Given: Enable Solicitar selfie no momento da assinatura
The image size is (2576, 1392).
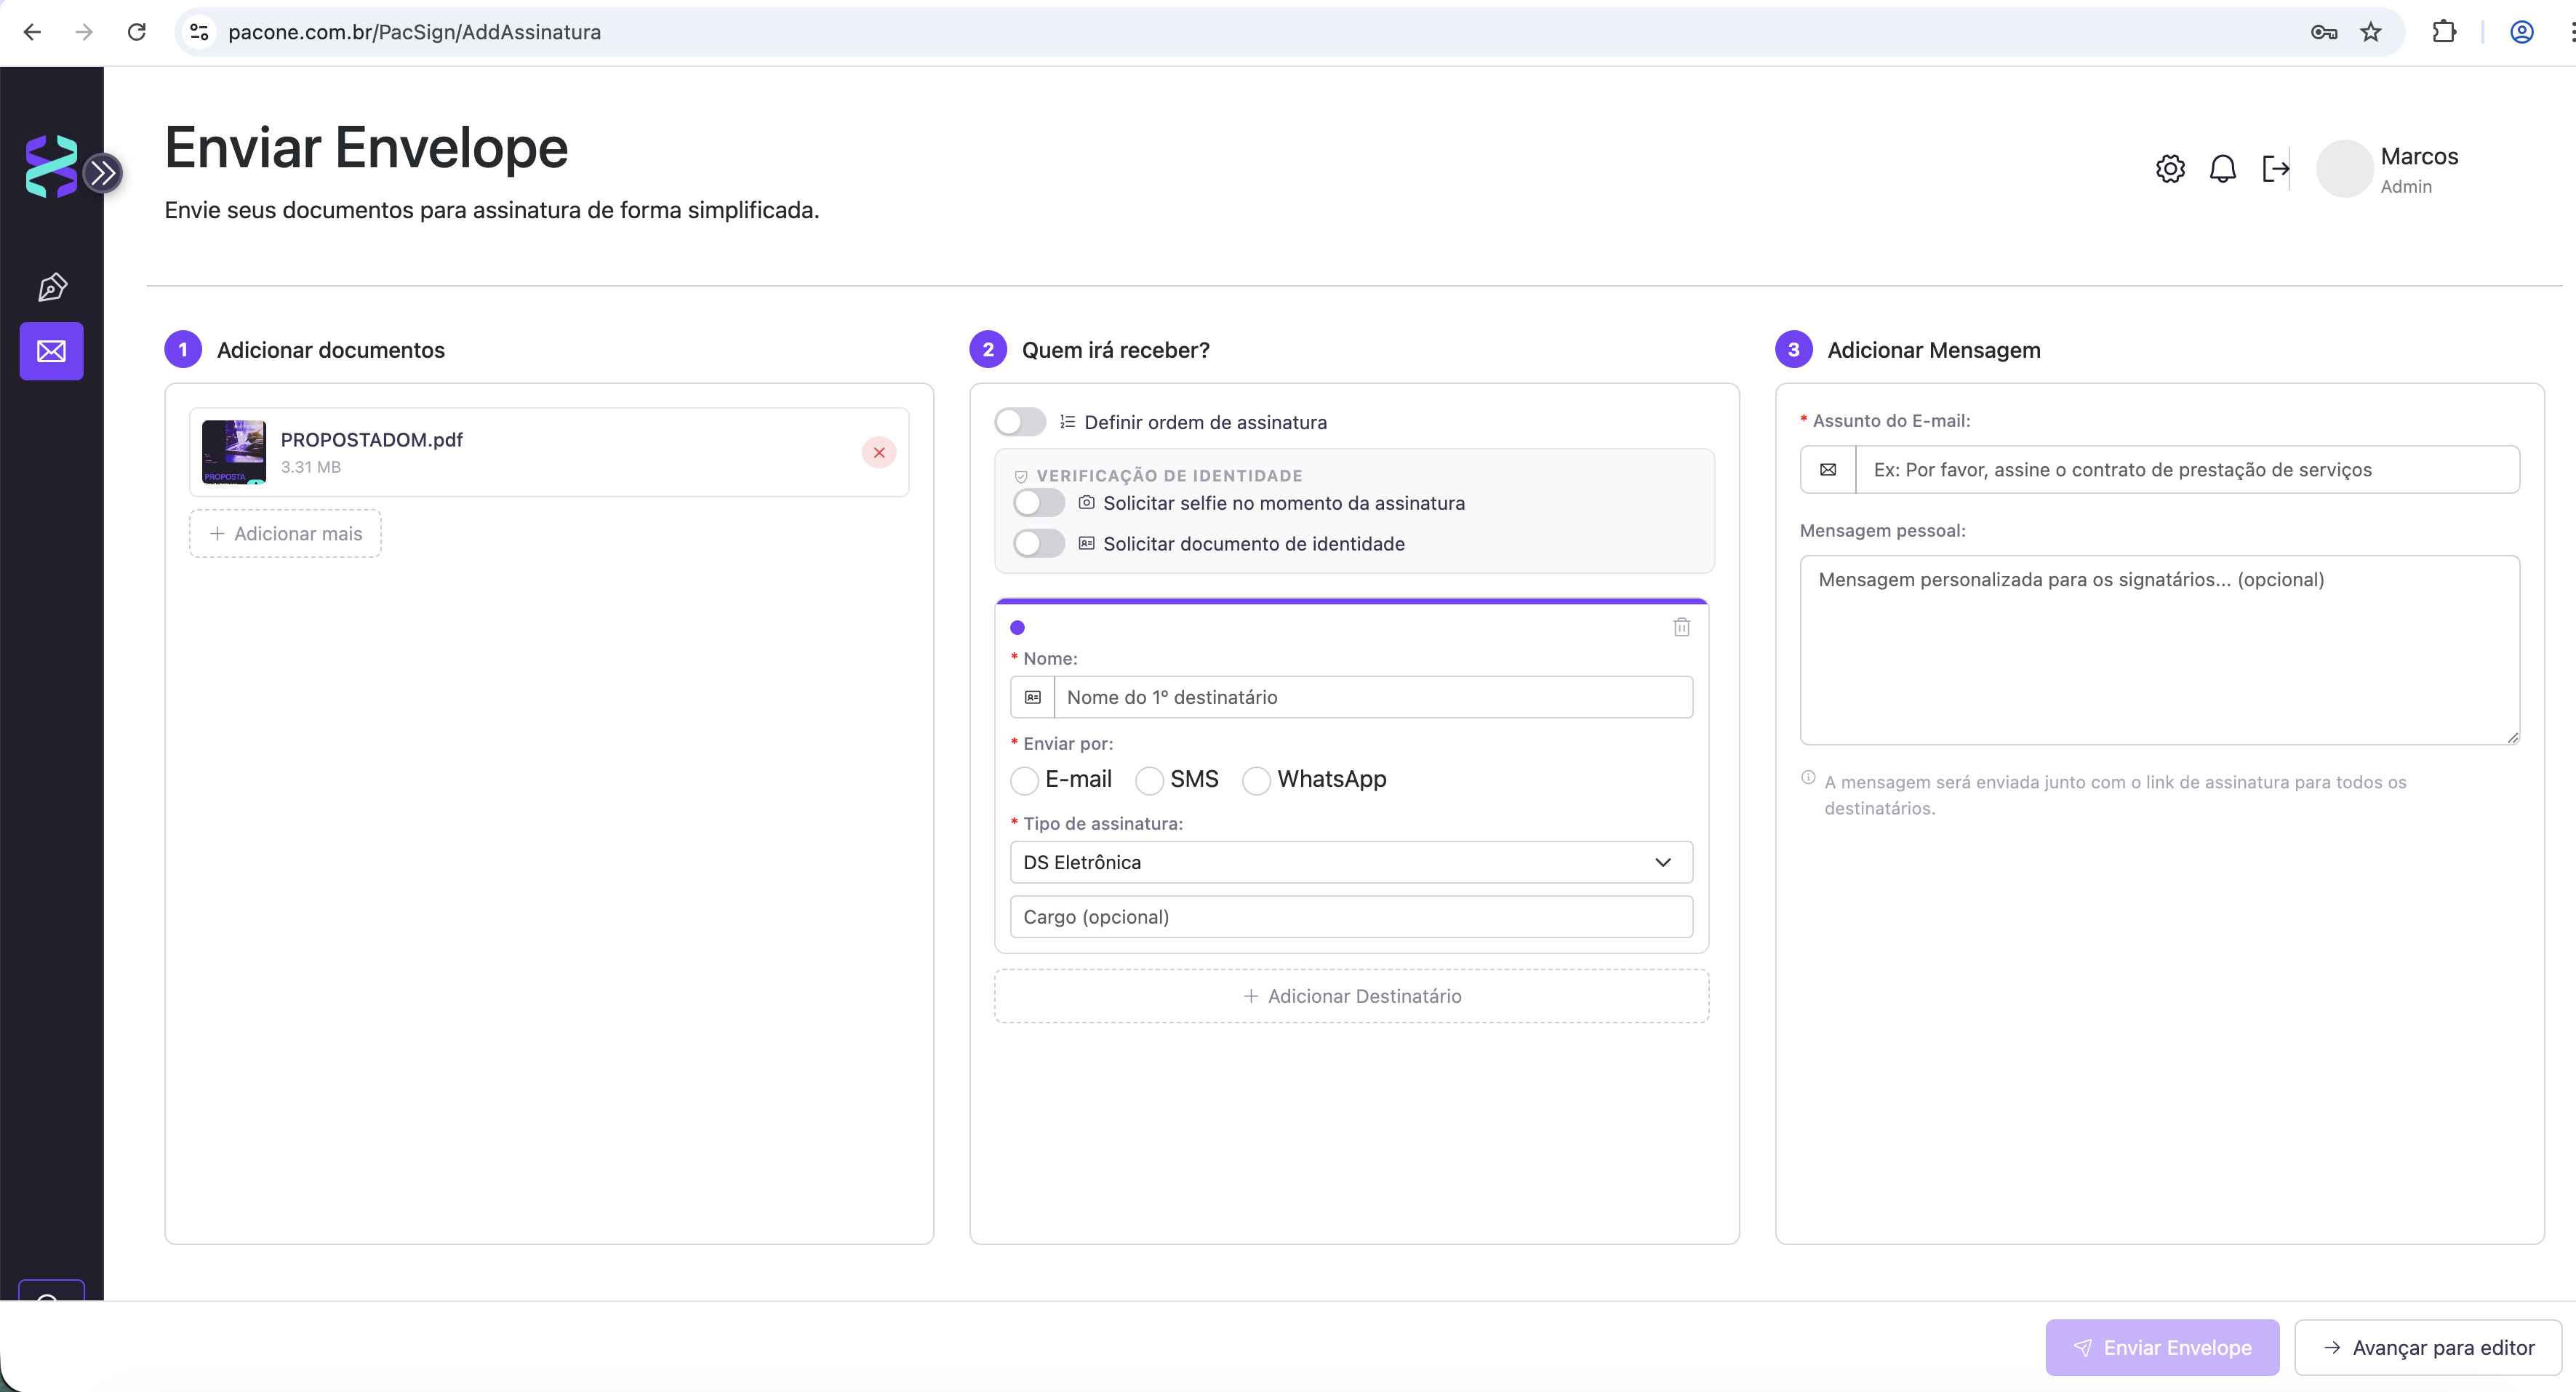Looking at the screenshot, I should point(1039,503).
